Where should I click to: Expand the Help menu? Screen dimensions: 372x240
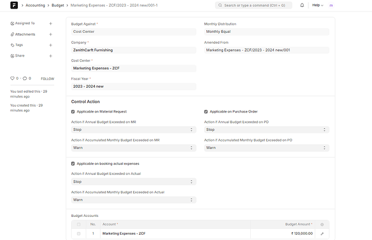pyautogui.click(x=318, y=5)
